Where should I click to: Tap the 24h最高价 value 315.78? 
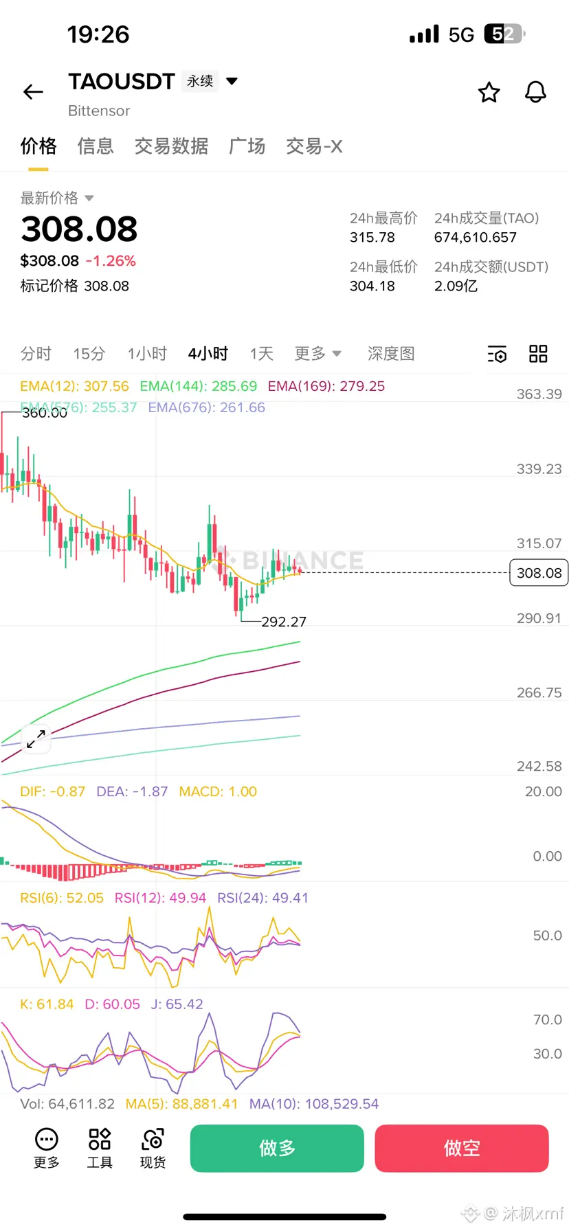coord(372,238)
